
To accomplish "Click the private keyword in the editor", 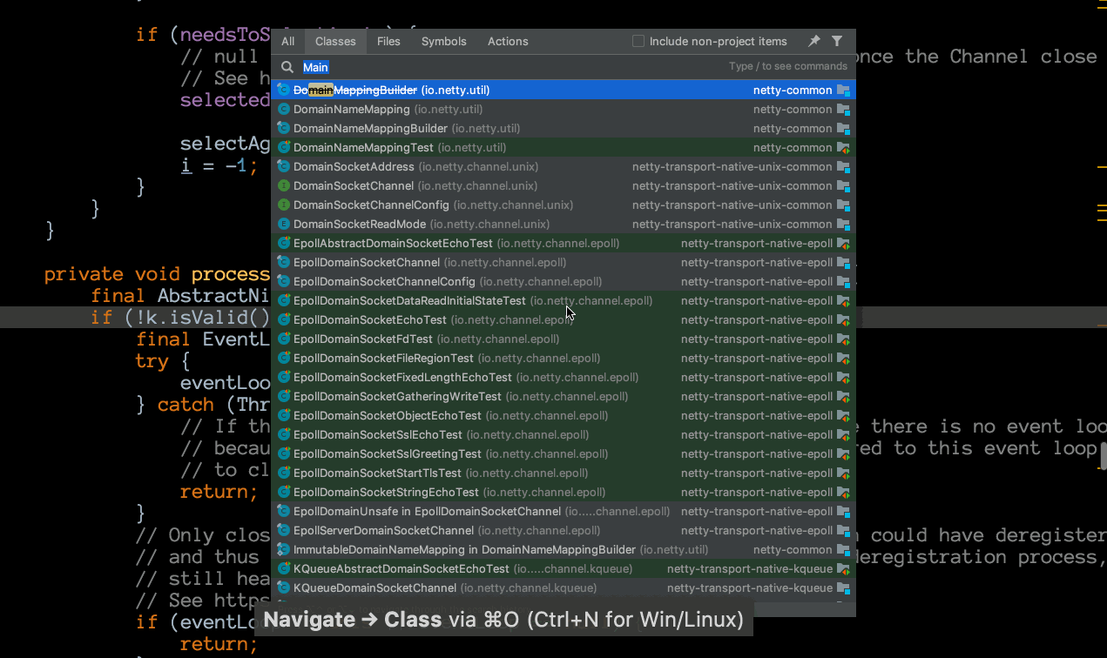I will [x=84, y=274].
